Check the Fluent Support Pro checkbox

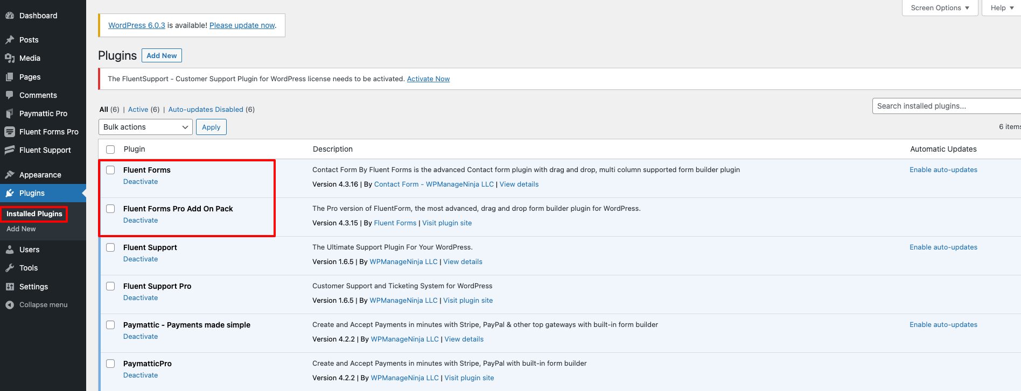click(110, 286)
